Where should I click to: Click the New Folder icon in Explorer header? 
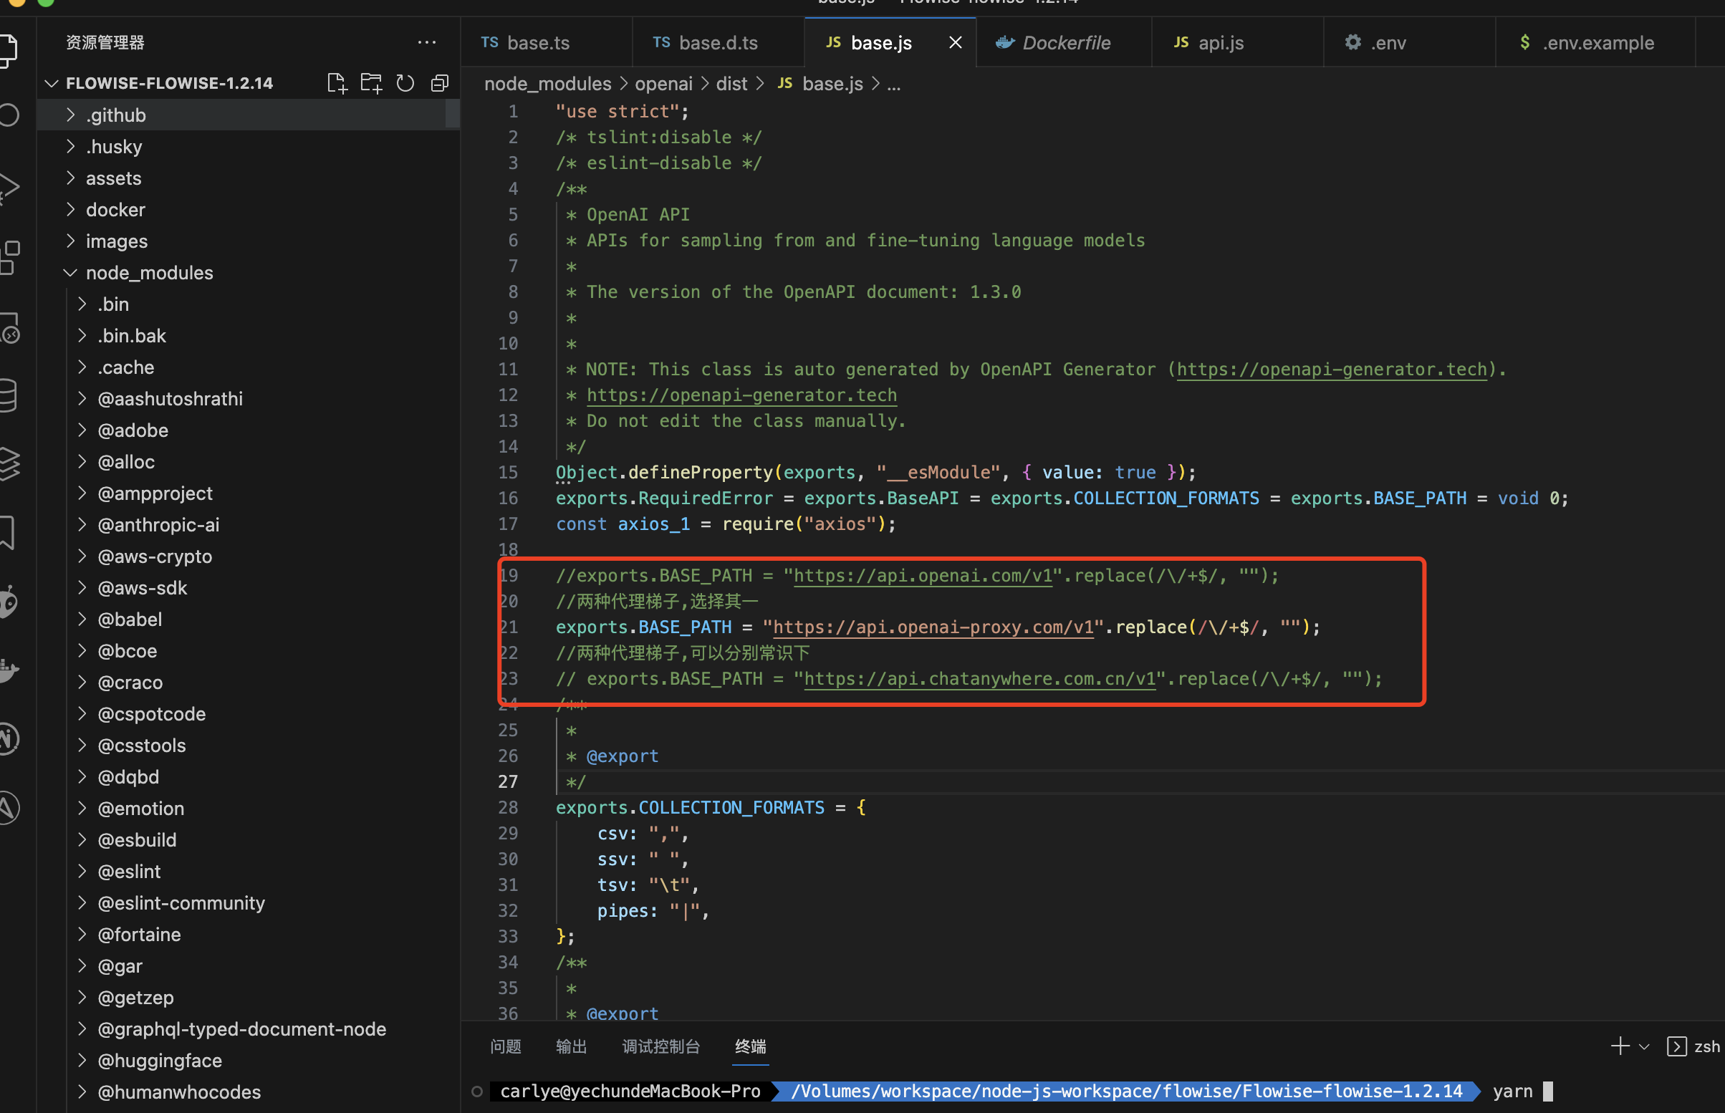click(x=371, y=83)
